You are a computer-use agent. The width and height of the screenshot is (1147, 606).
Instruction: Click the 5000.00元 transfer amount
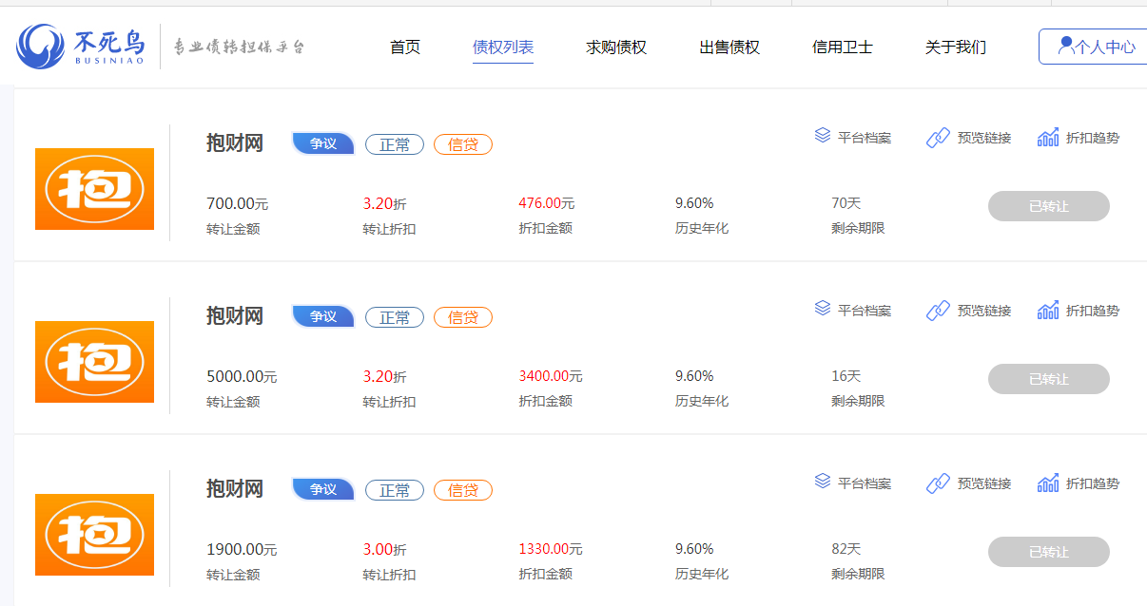[x=242, y=376]
